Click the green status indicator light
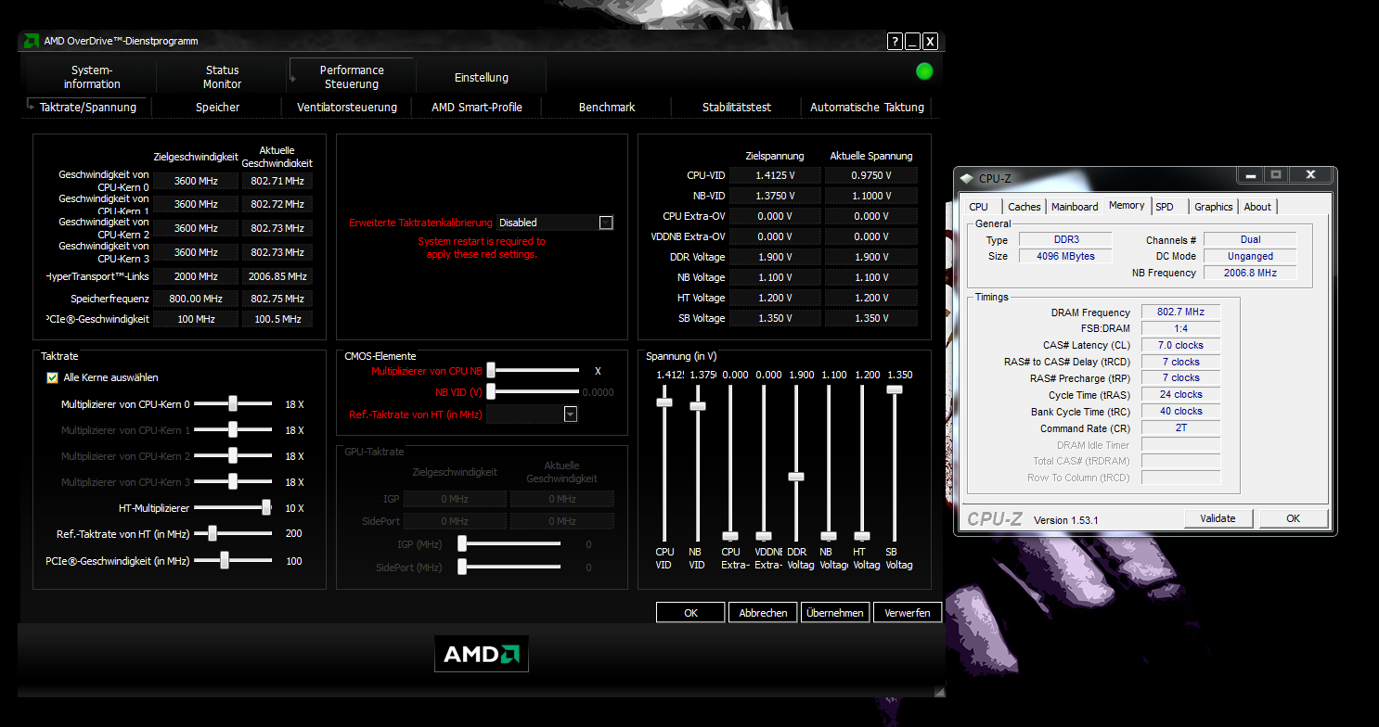 tap(924, 71)
